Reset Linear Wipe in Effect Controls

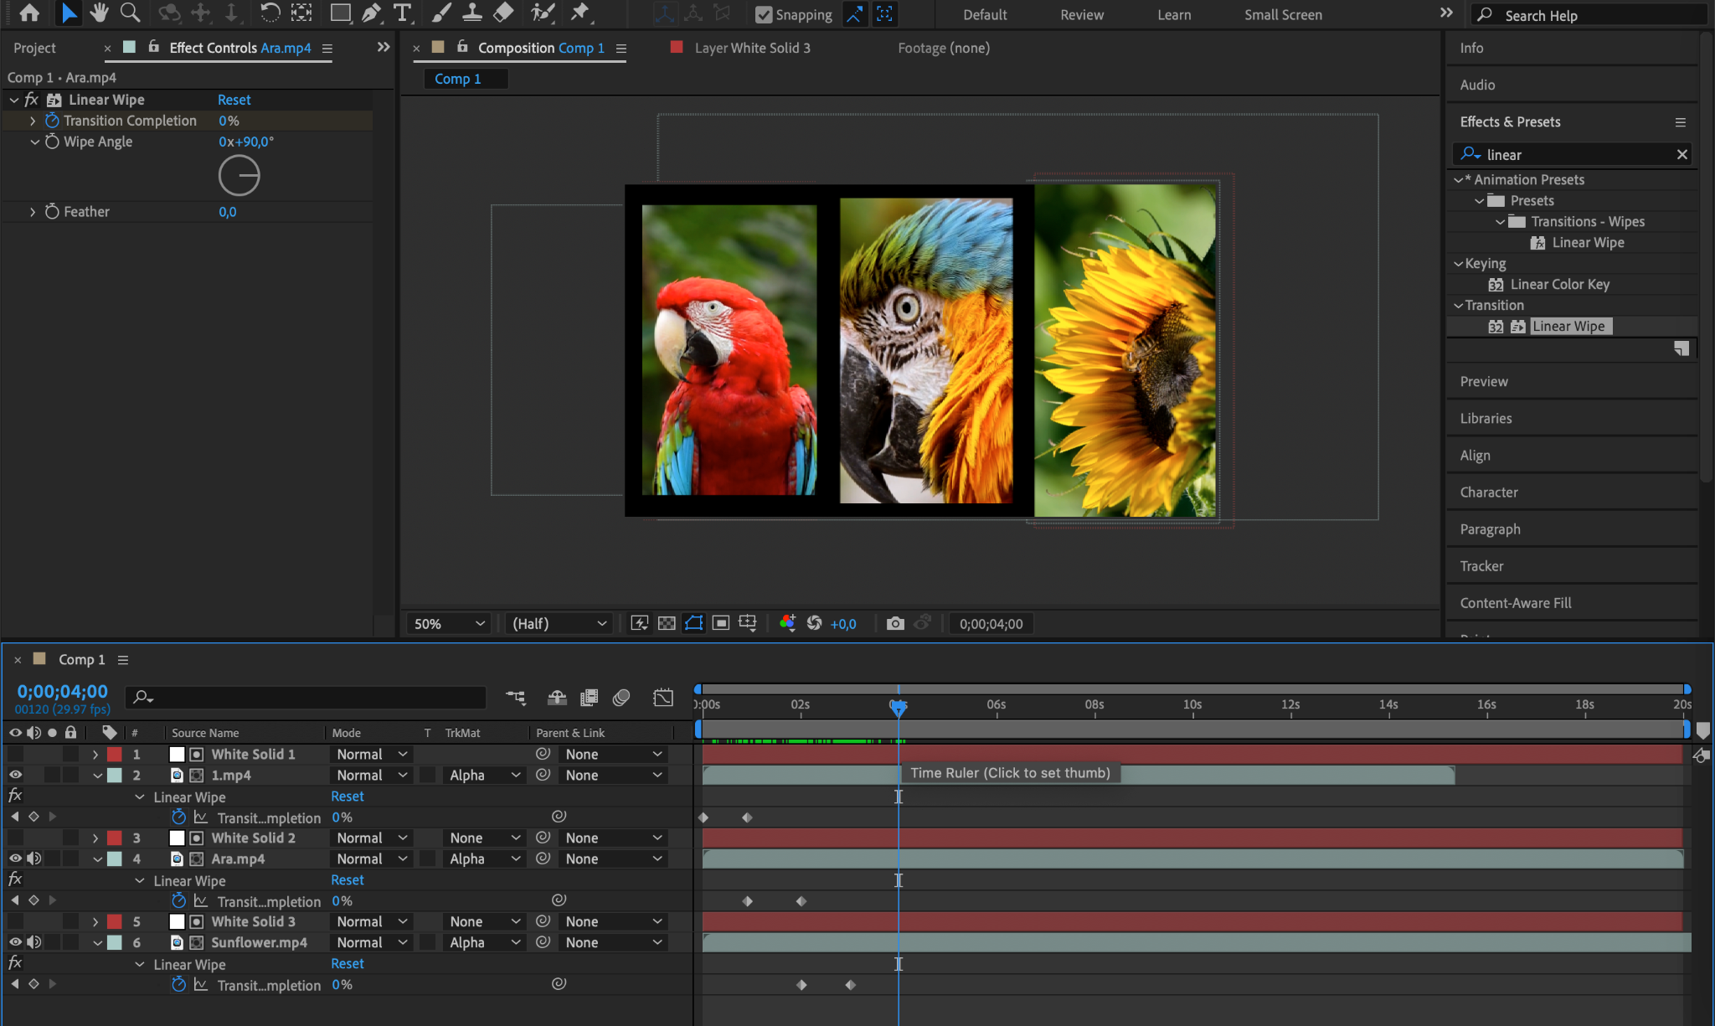coord(234,100)
